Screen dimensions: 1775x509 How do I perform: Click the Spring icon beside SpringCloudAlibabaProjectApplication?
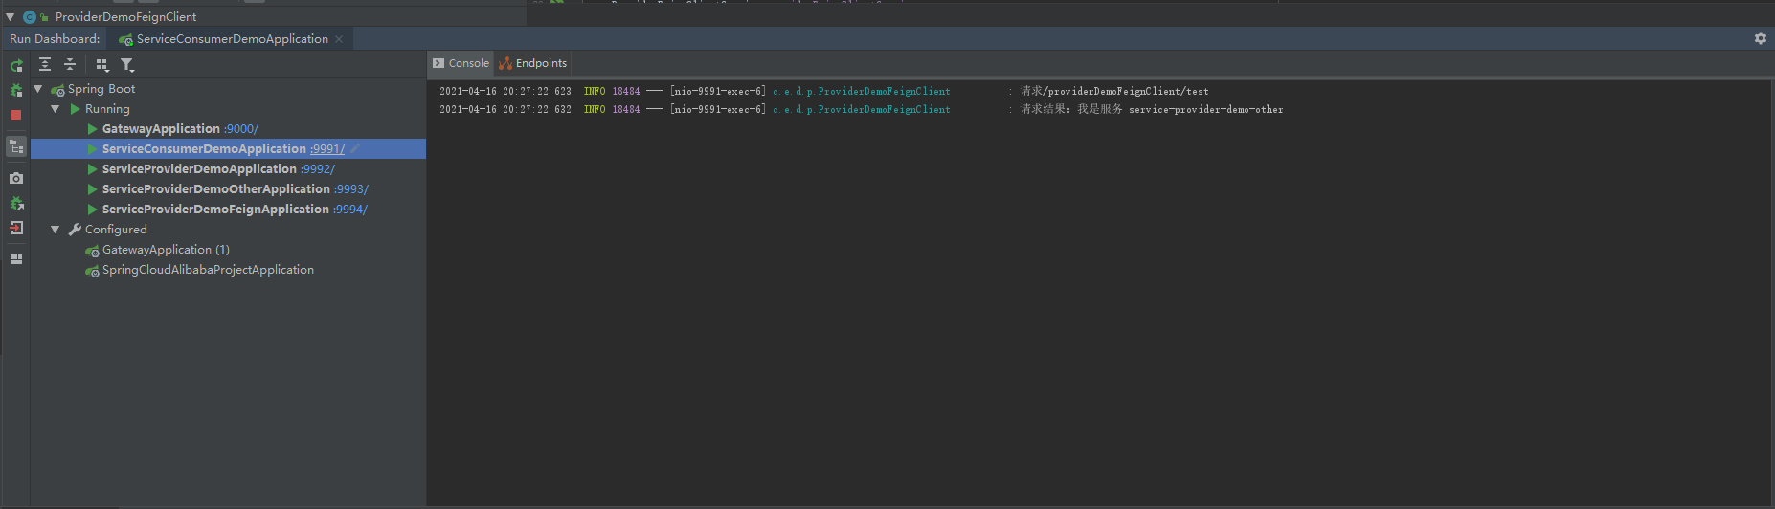(x=92, y=271)
